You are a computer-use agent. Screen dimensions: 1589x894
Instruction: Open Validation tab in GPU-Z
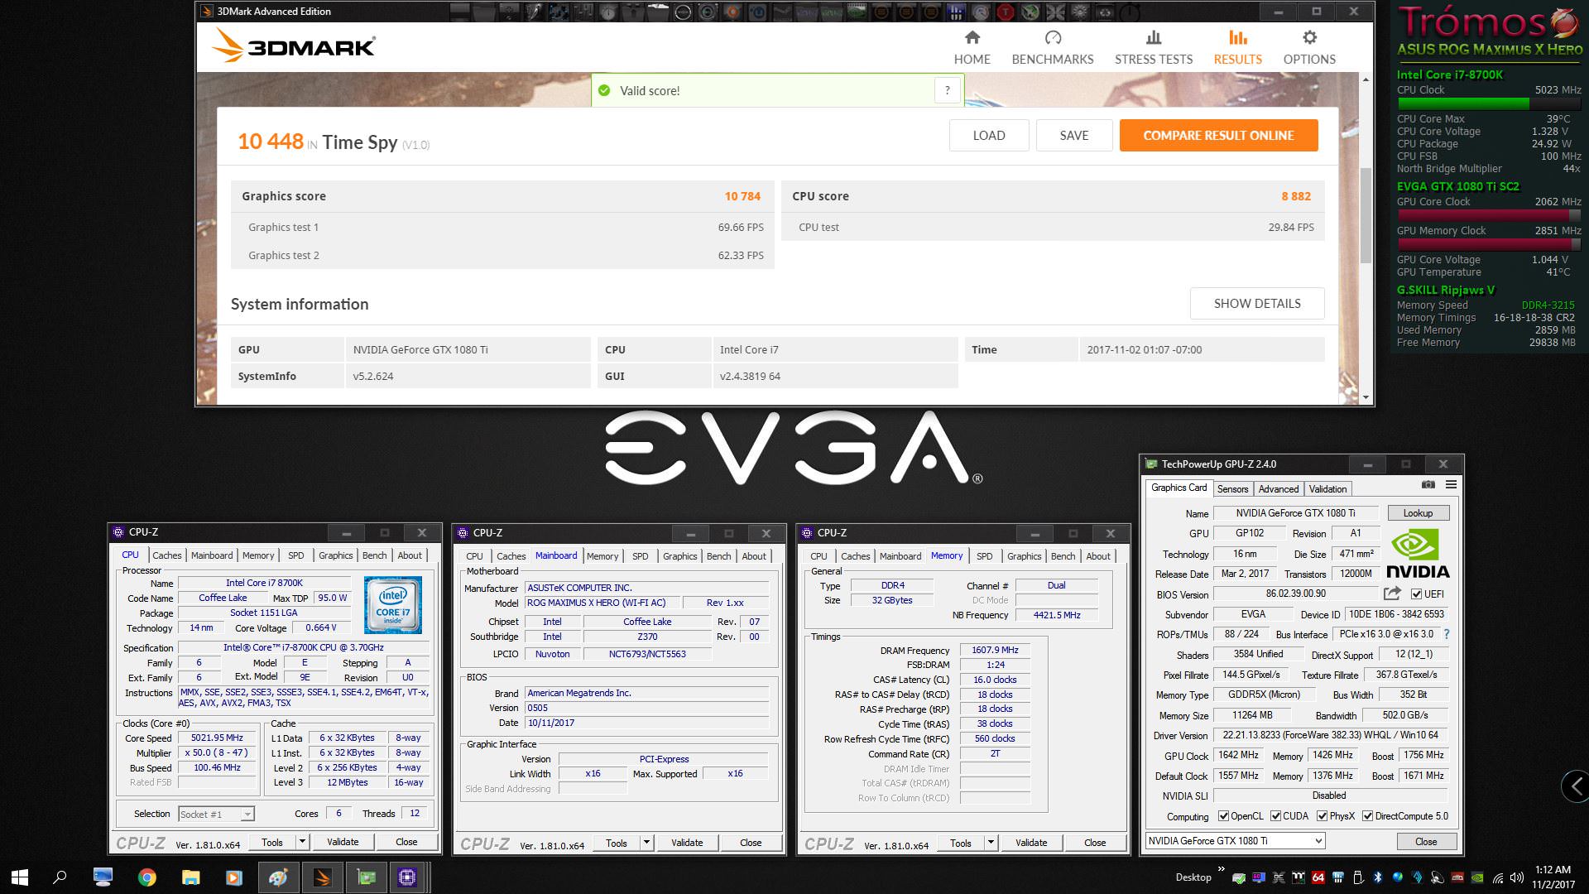click(x=1328, y=489)
